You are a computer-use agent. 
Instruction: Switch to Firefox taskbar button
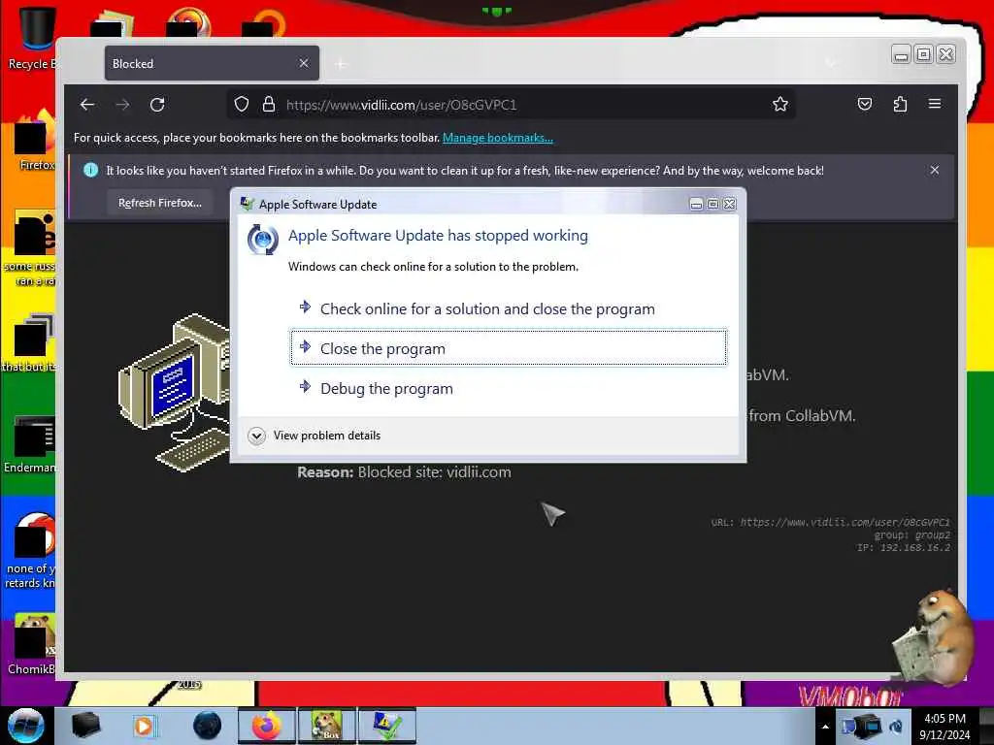[267, 726]
